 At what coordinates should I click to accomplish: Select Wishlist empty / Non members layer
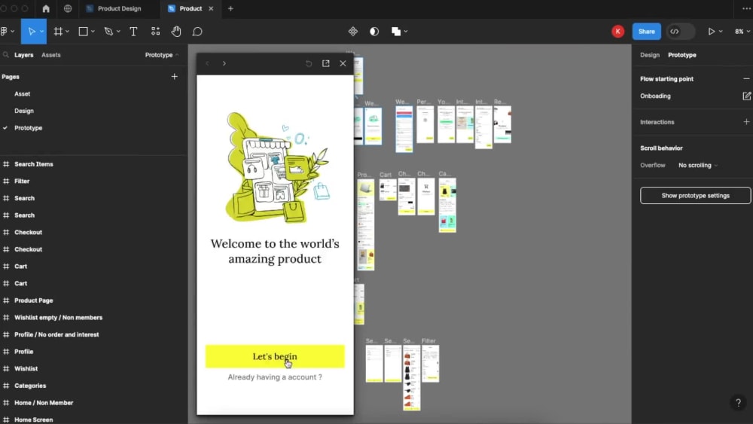pyautogui.click(x=58, y=317)
